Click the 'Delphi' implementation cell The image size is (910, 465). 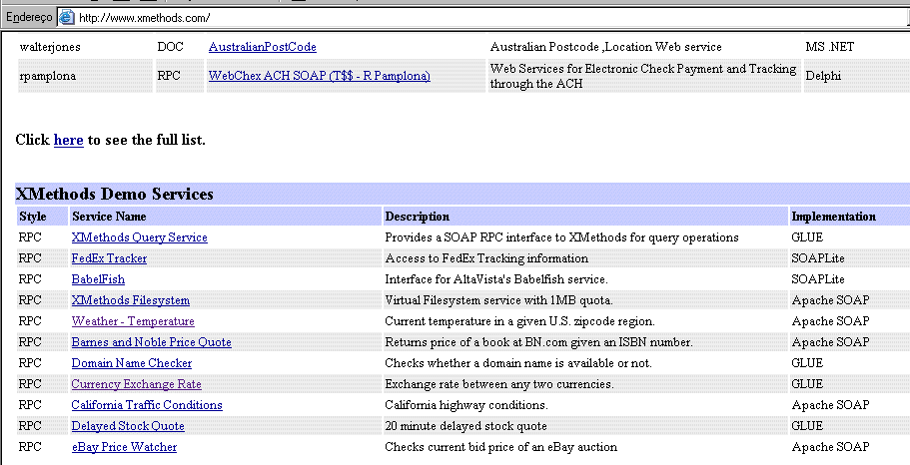823,76
